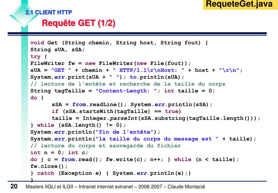This screenshot has width=278, height=193.
Task: Click the println "fin de l'entête" line
Action: 95,132
